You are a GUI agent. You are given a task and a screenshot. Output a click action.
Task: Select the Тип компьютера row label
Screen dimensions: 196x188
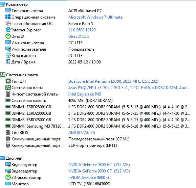[x=27, y=11]
